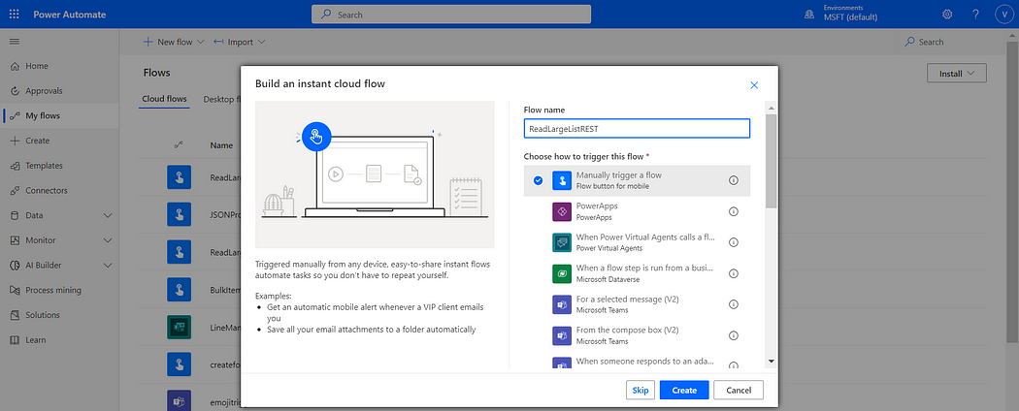Close the dialog with the X
The height and width of the screenshot is (411, 1019).
[754, 85]
